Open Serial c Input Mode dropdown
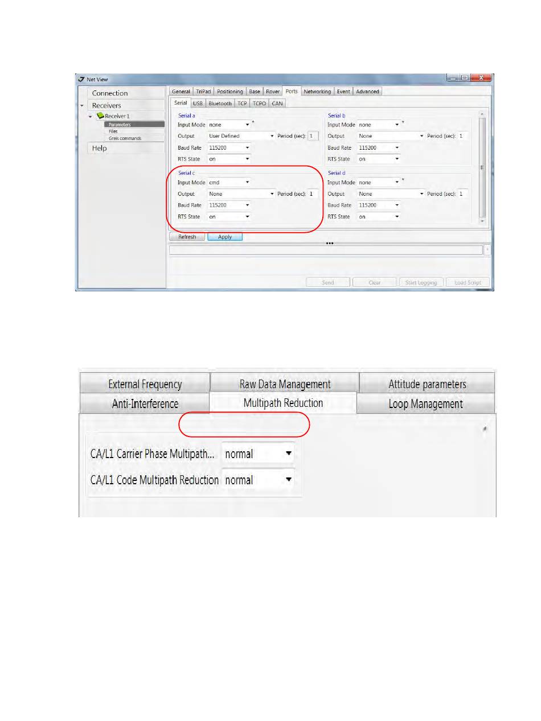The height and width of the screenshot is (721, 541). pos(229,183)
